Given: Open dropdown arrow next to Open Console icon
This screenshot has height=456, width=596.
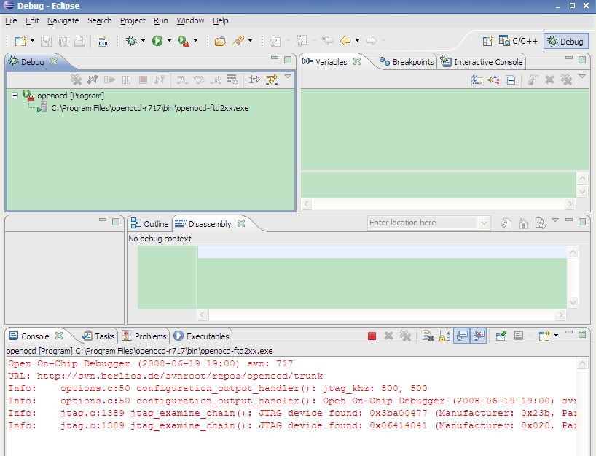Looking at the screenshot, I should [556, 336].
